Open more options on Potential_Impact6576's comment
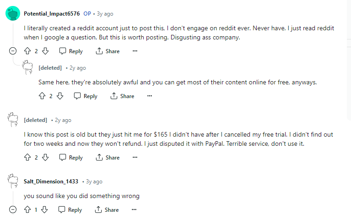 click(135, 51)
